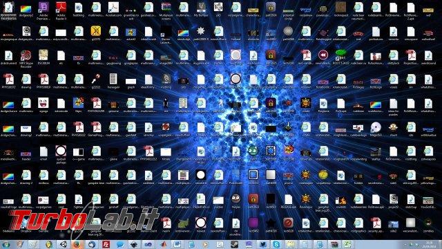Image resolution: width=442 pixels, height=249 pixels.
Task: Select the Magic ISO disc icon
Action: click(376, 127)
